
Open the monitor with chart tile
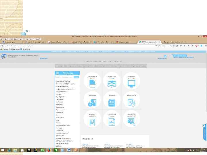[x=131, y=122]
